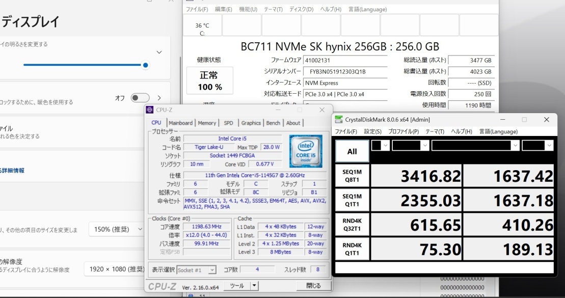Open night light settings chevron arrow
Image resolution: width=565 pixels, height=298 pixels.
pyautogui.click(x=159, y=98)
